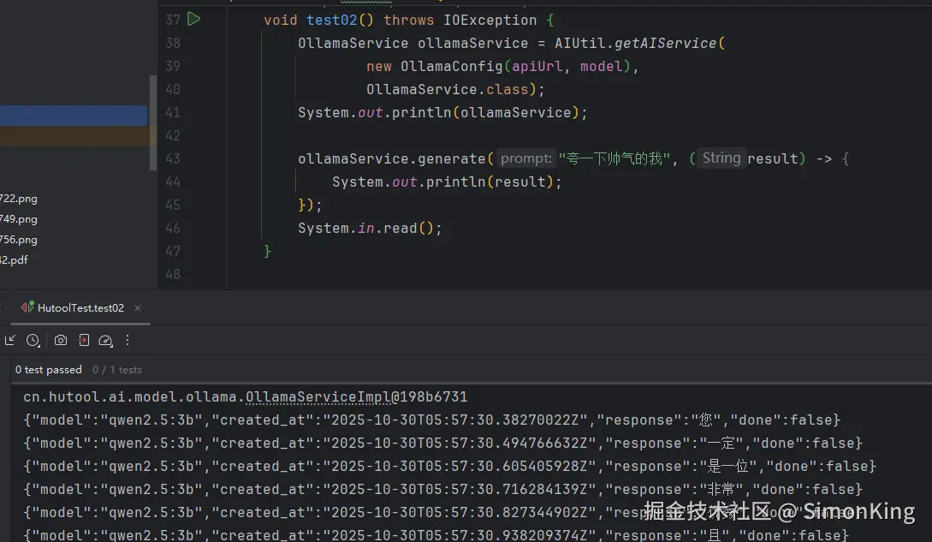Click the project panel vertical scrollbar
Image resolution: width=932 pixels, height=542 pixels.
153,120
